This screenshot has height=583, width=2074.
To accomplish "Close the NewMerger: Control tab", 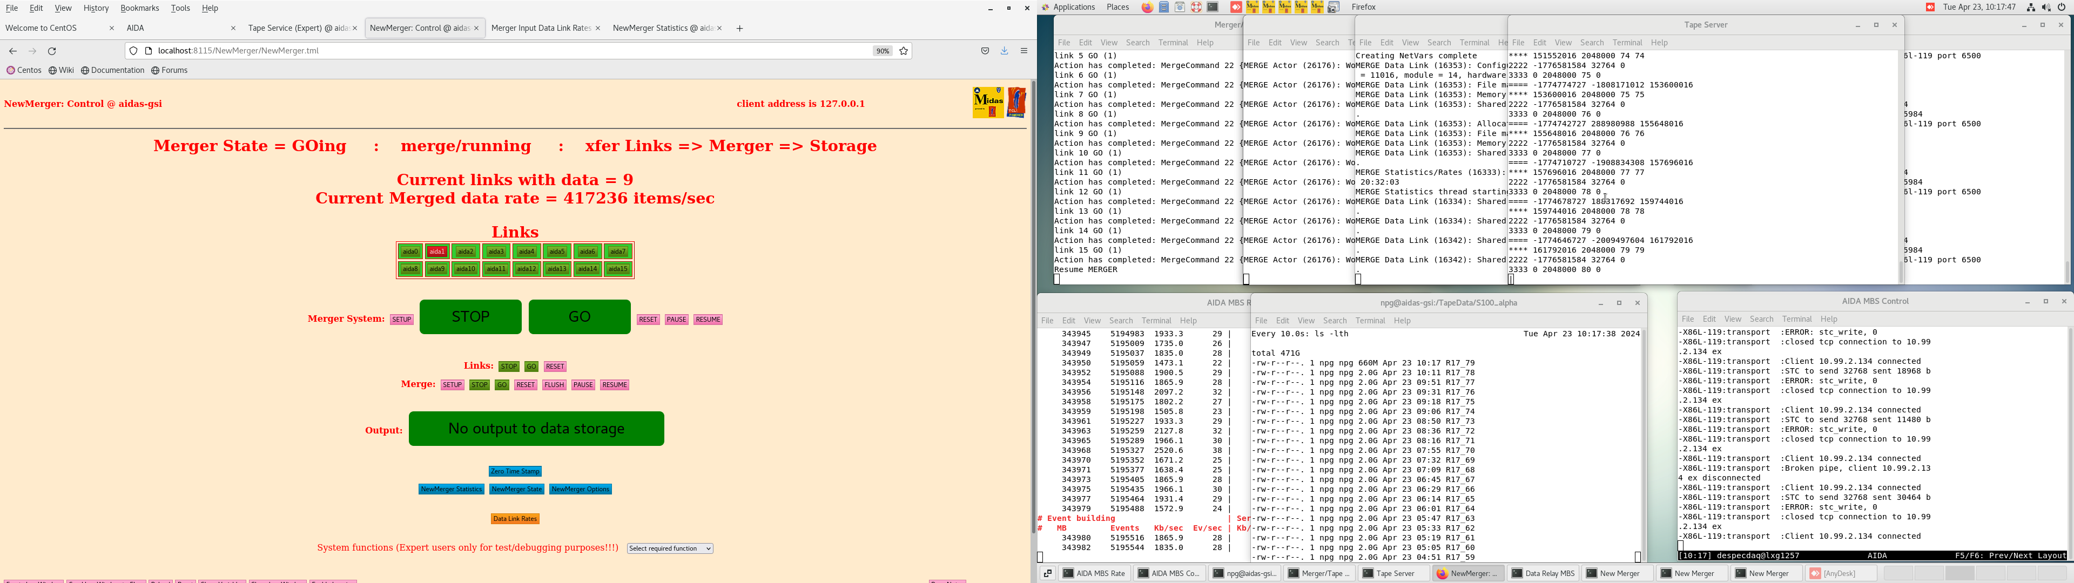I will (476, 28).
